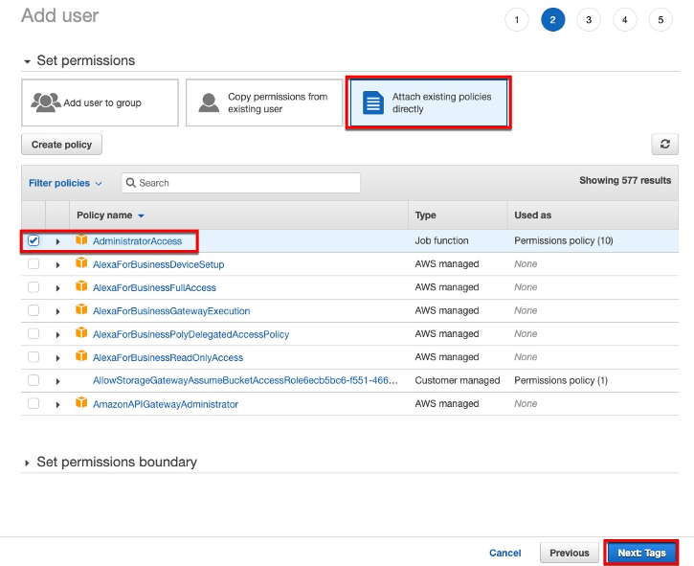The width and height of the screenshot is (694, 566).
Task: Choose Add user to group option
Action: (x=100, y=102)
